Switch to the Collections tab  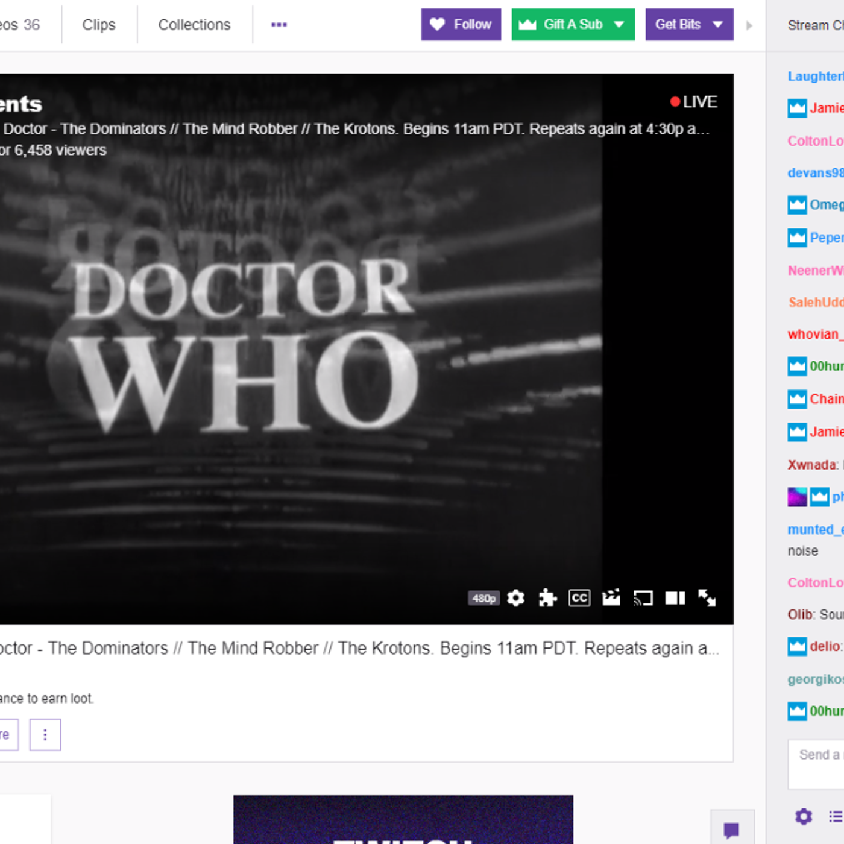(x=194, y=25)
